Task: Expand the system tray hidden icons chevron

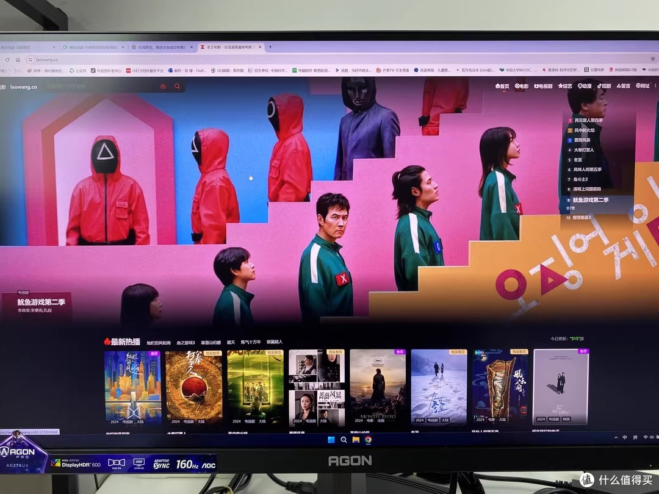Action: point(616,438)
